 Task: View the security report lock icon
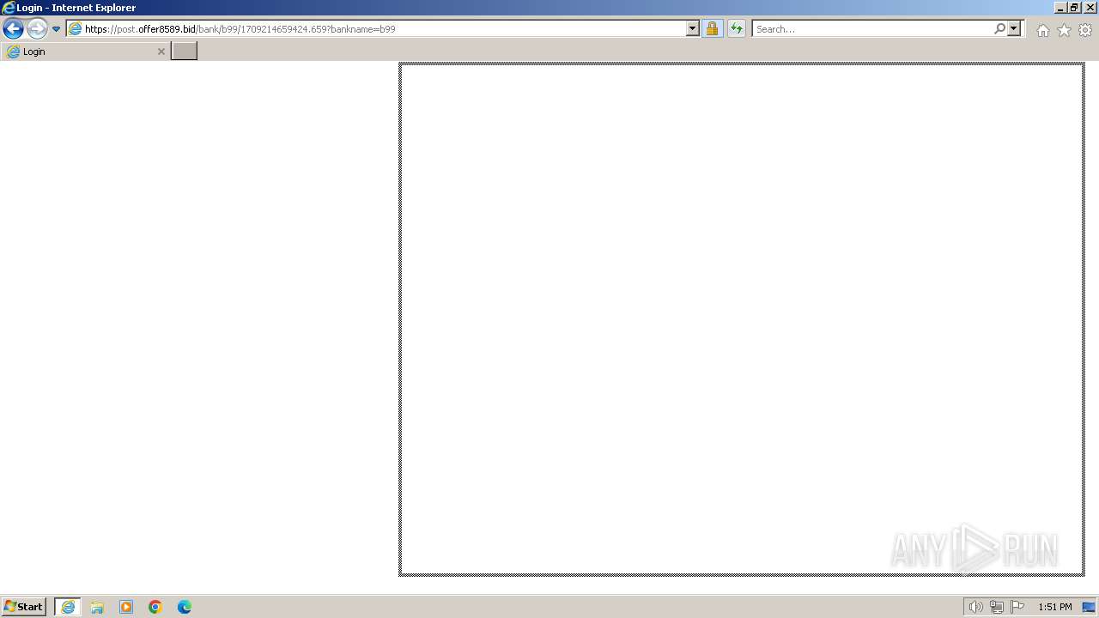click(x=712, y=28)
